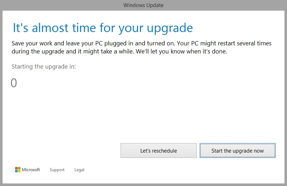287x186 pixels.
Task: Click the green square in Microsoft logo
Action: [19, 168]
